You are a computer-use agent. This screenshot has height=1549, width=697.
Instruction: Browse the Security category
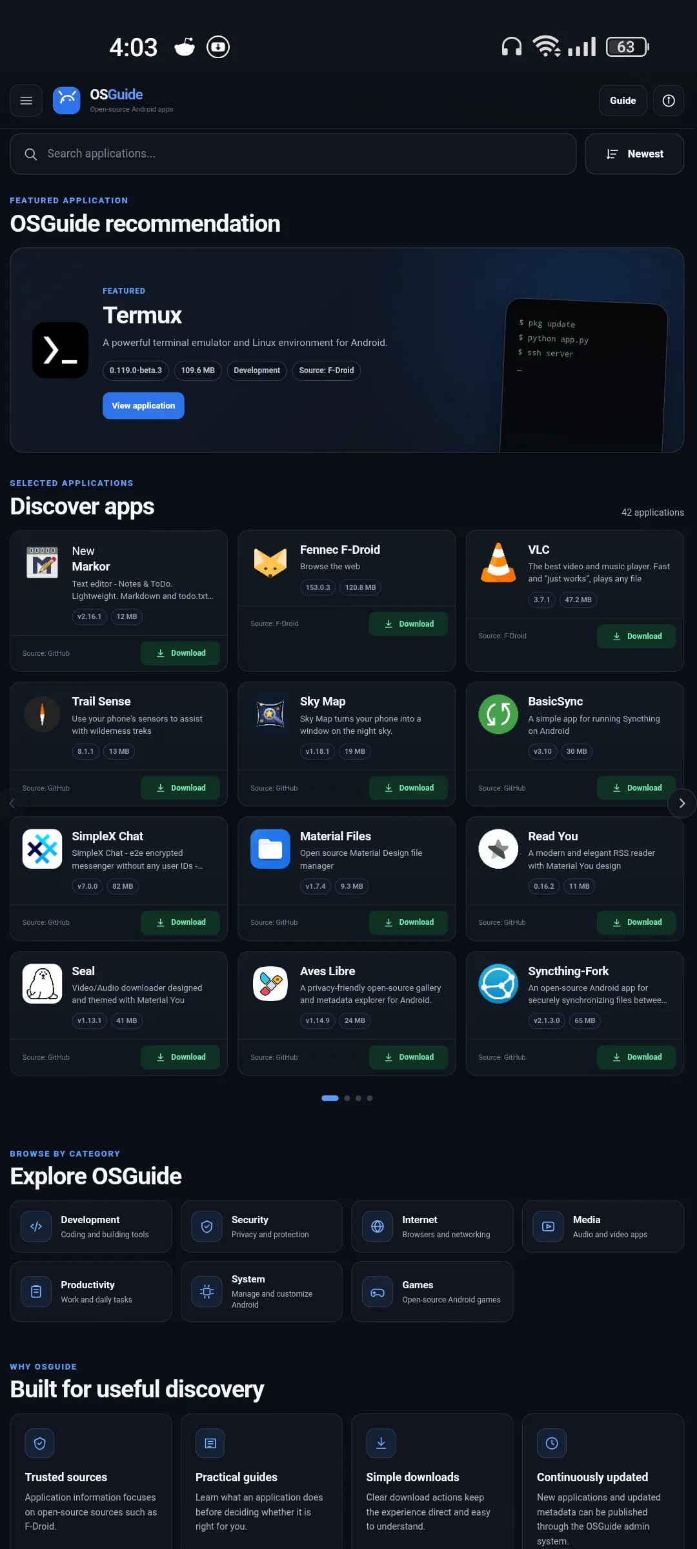(262, 1227)
